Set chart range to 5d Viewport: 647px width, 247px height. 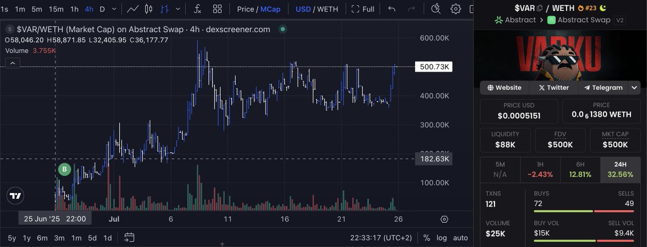[92, 237]
